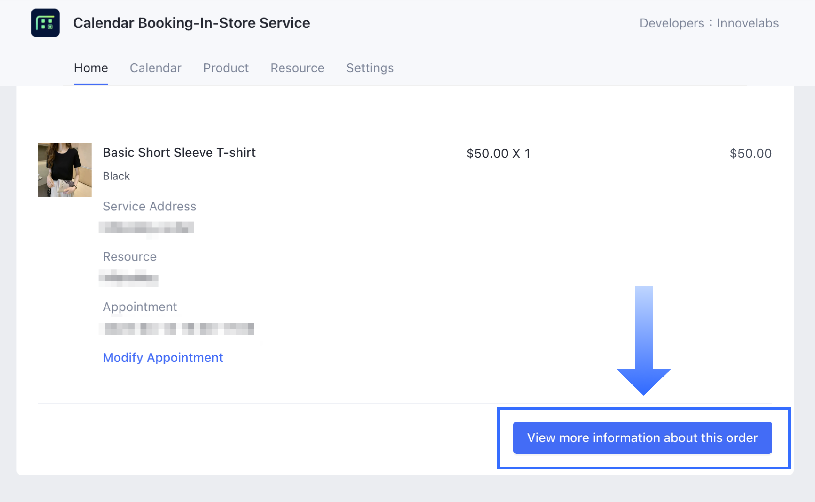The image size is (815, 502).
Task: Click the $50.00 line total
Action: [750, 153]
